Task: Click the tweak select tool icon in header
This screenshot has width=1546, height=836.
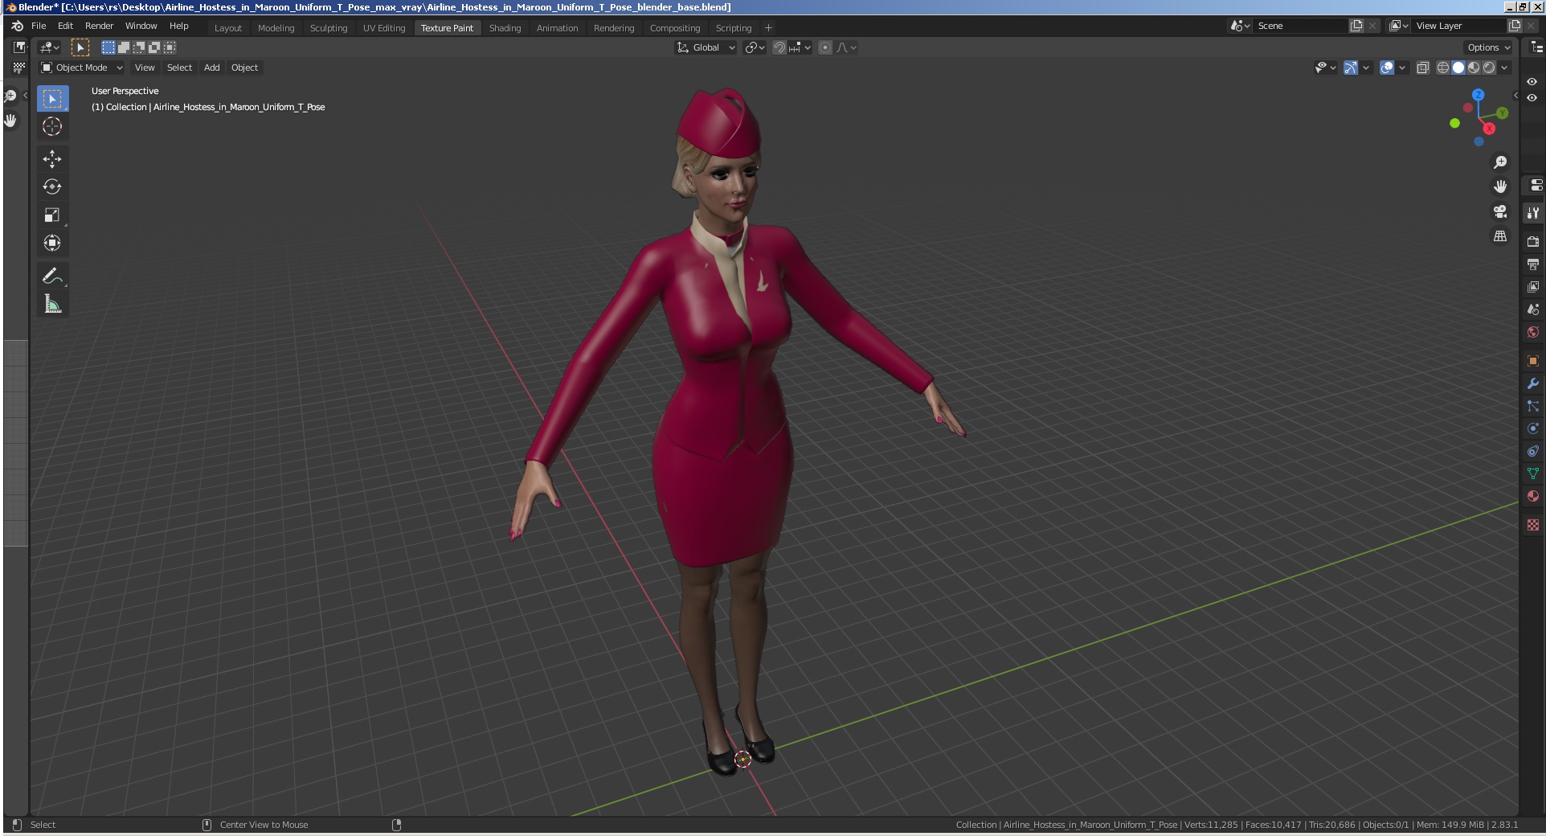Action: coord(80,47)
